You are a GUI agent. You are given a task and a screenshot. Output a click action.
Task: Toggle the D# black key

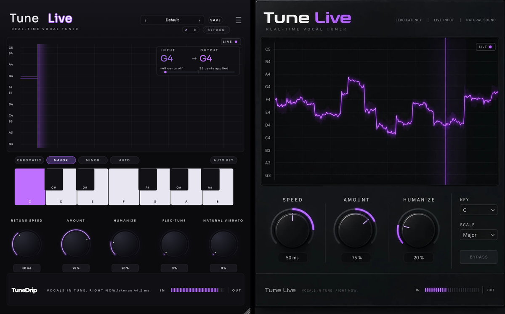[85, 180]
